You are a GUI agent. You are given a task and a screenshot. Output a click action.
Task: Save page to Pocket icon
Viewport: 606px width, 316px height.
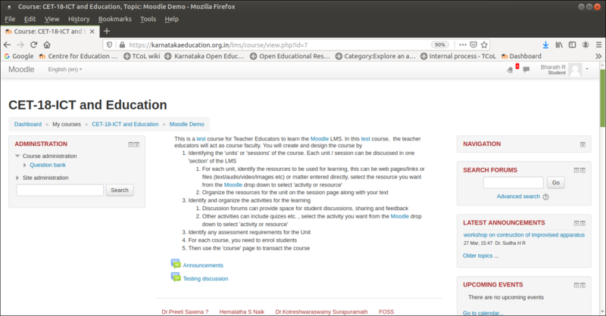[x=473, y=45]
